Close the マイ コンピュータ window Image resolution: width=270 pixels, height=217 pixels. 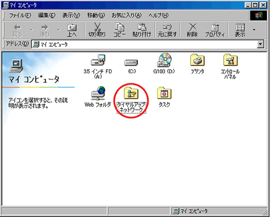(263, 5)
